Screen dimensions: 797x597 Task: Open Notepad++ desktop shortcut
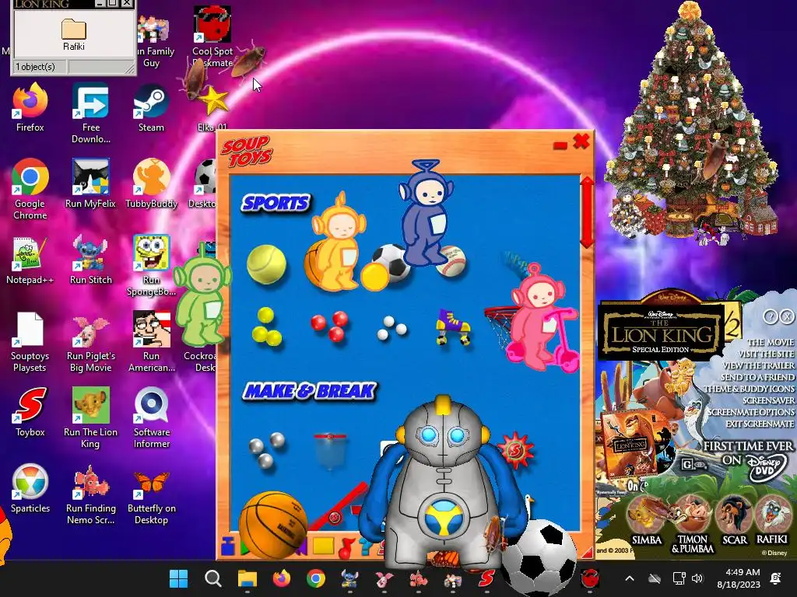click(x=30, y=260)
